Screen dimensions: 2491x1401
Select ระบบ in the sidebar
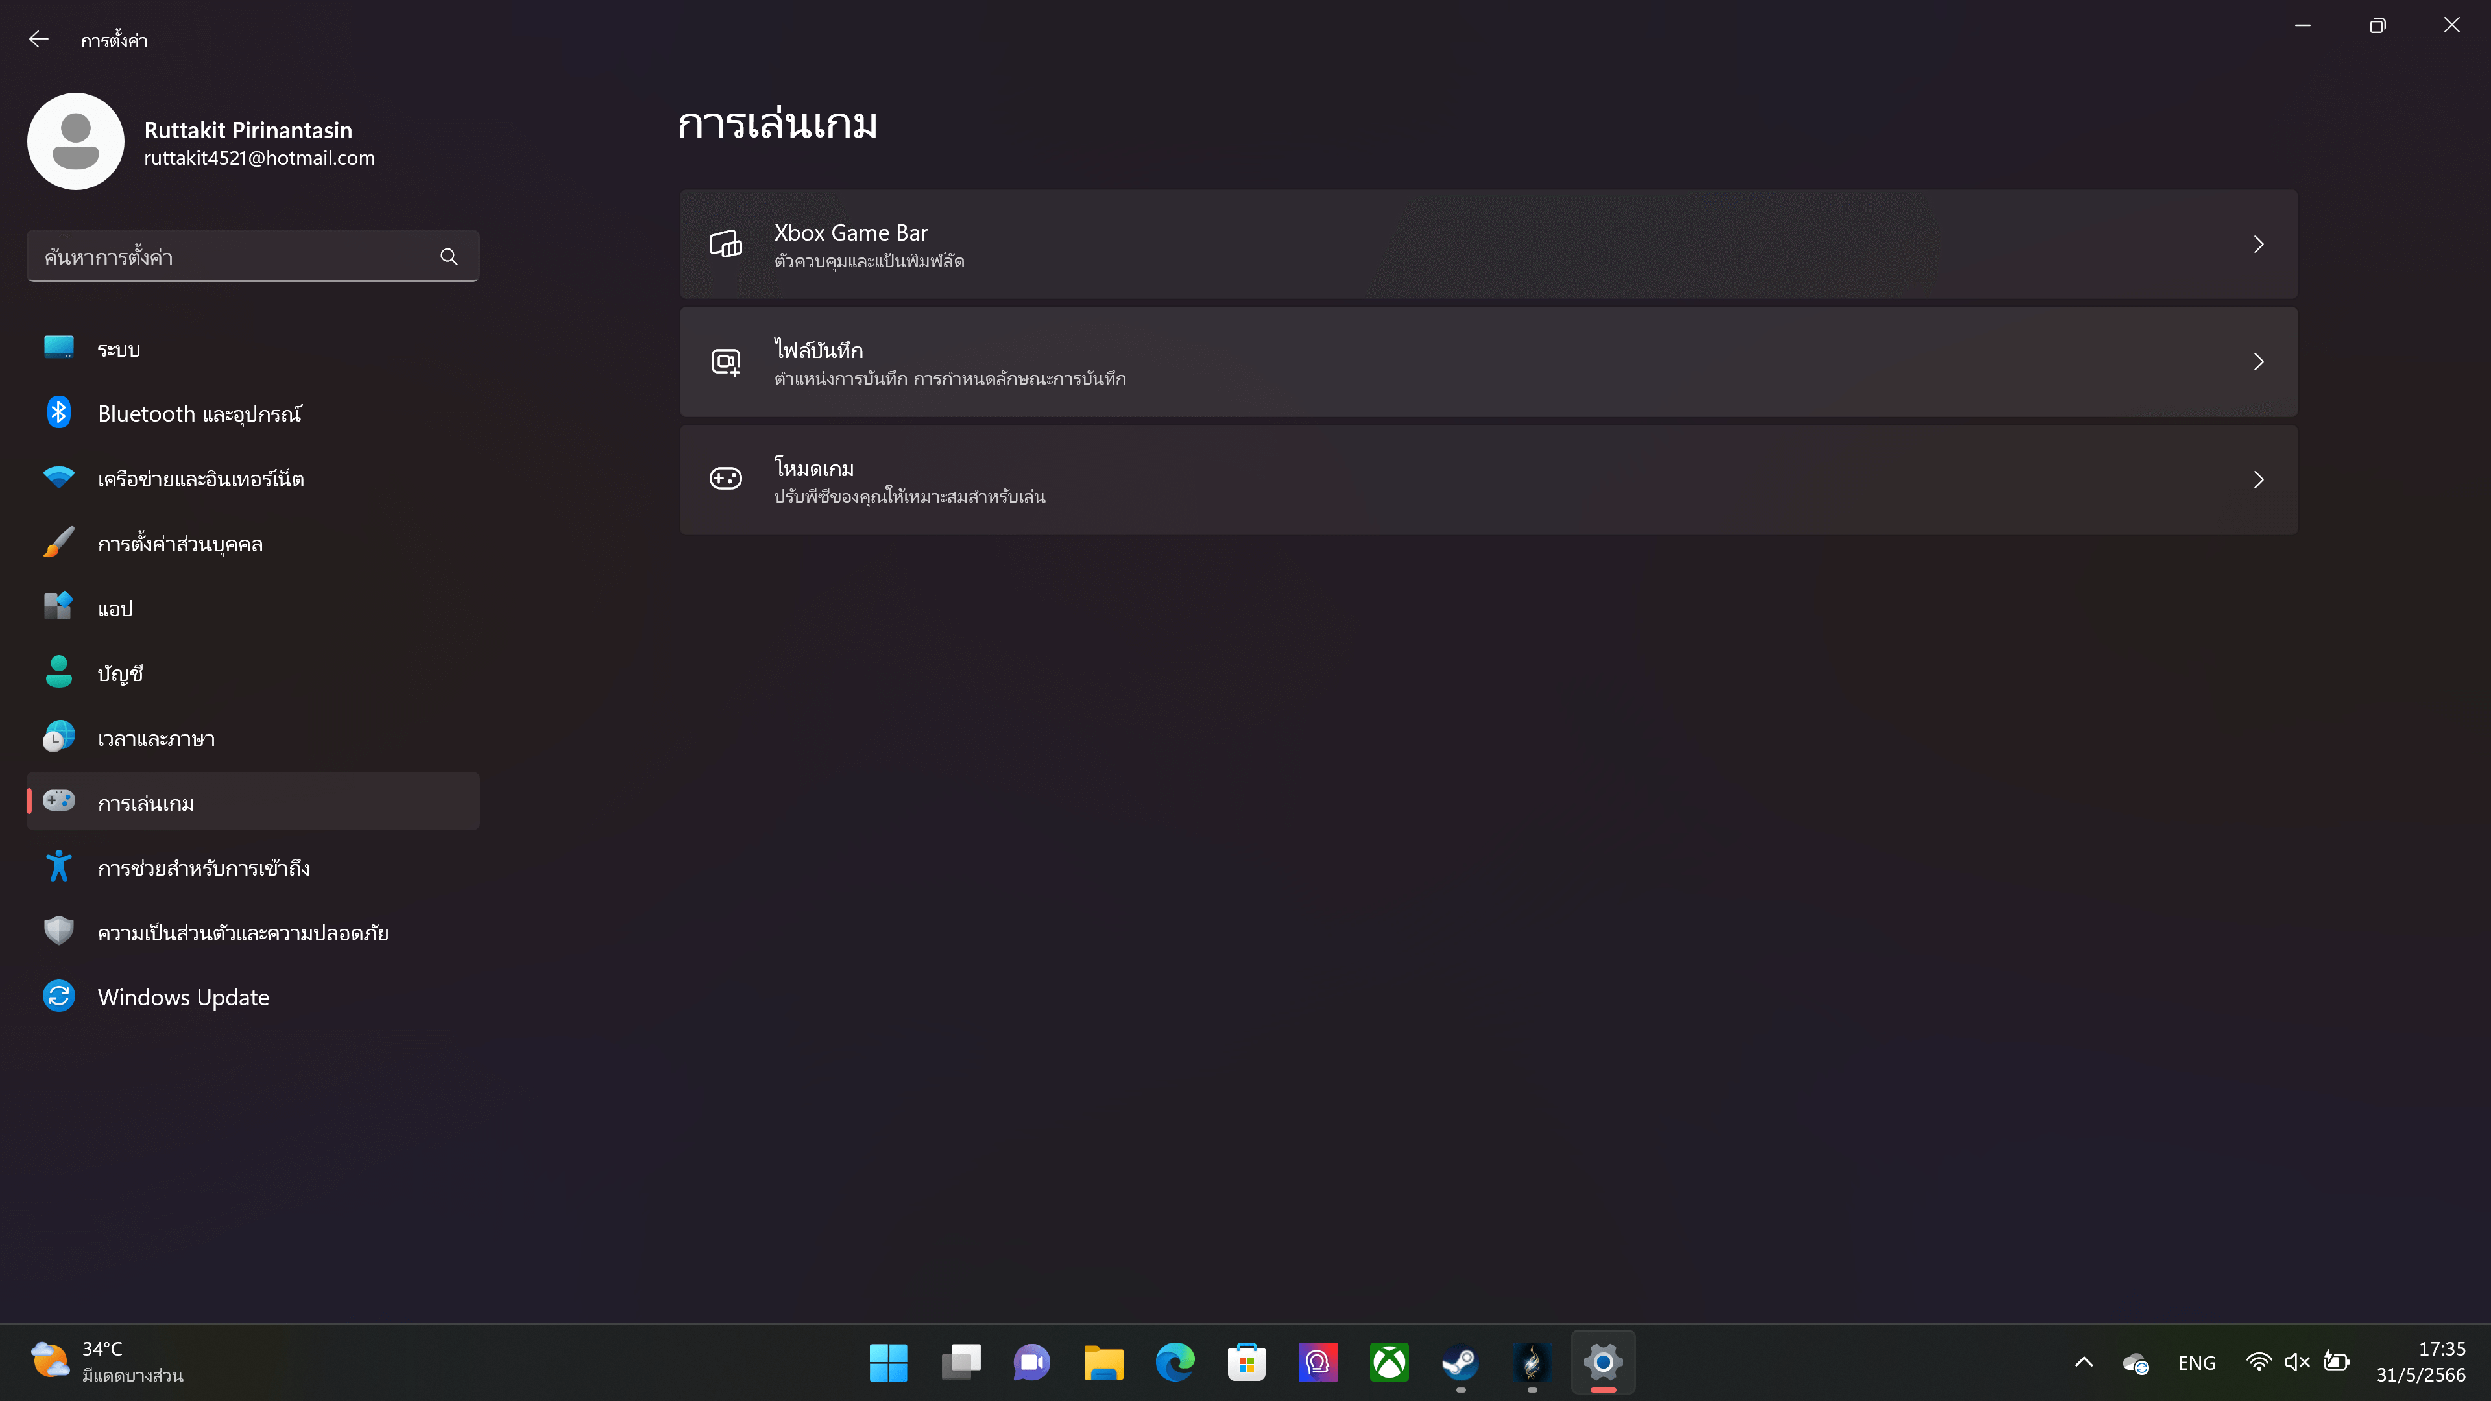coord(254,348)
